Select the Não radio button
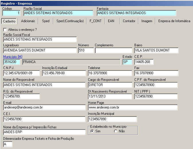Viewport: 193px width, 149px height. point(116,131)
